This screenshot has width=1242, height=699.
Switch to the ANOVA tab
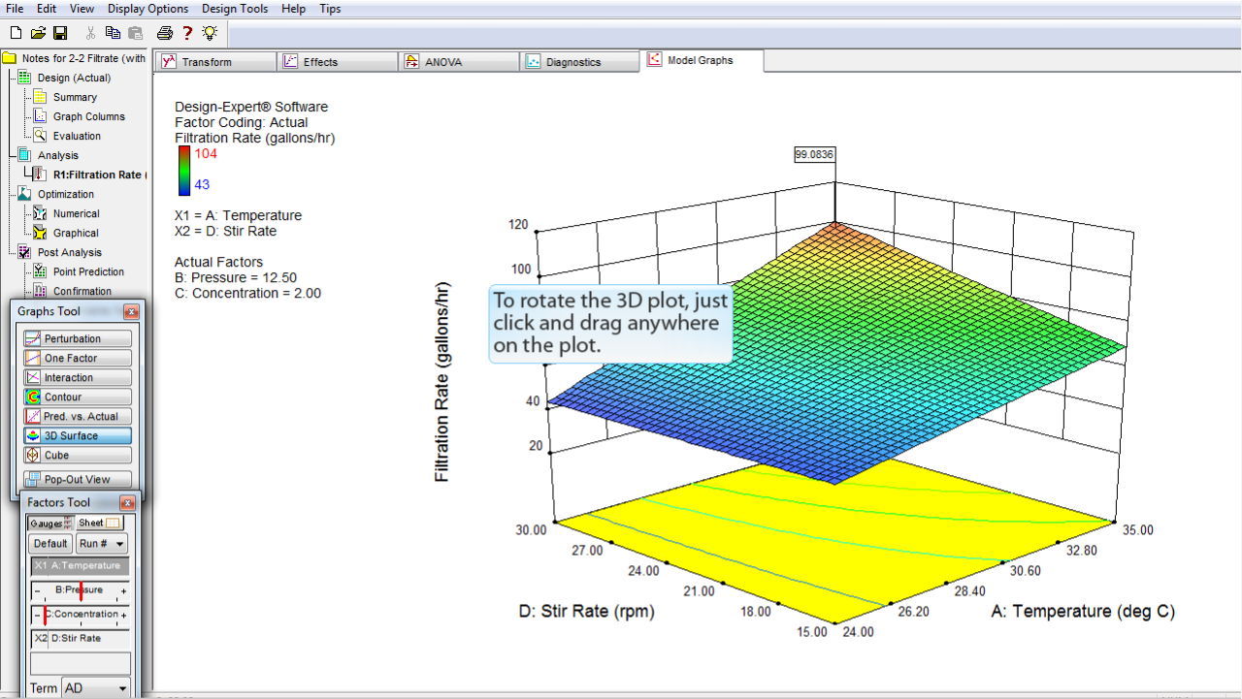pyautogui.click(x=460, y=61)
